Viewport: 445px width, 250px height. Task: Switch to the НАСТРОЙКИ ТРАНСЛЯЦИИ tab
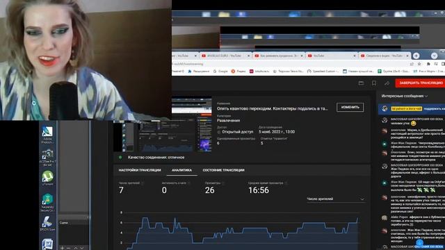pyautogui.click(x=140, y=170)
